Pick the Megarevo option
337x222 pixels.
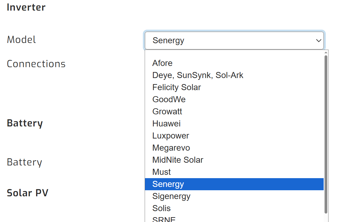tap(171, 148)
